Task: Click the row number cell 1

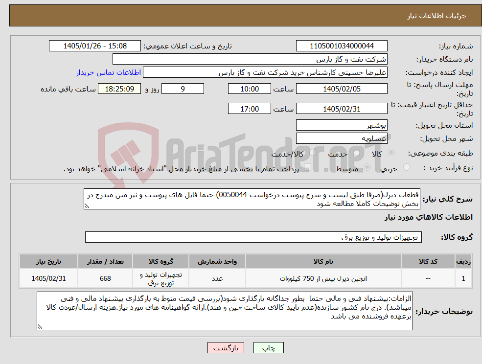Action: [463, 278]
